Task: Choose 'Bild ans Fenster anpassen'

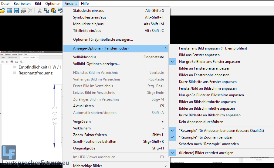Action: tap(199, 55)
